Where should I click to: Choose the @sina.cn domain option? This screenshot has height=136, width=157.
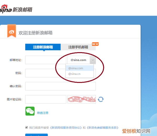pyautogui.click(x=79, y=74)
